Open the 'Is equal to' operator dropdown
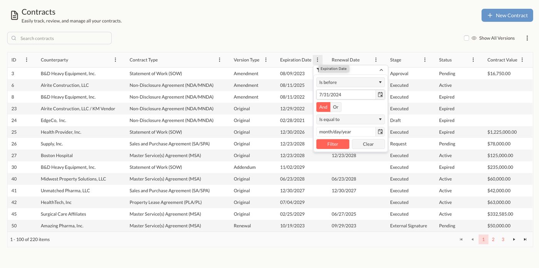 pos(350,119)
